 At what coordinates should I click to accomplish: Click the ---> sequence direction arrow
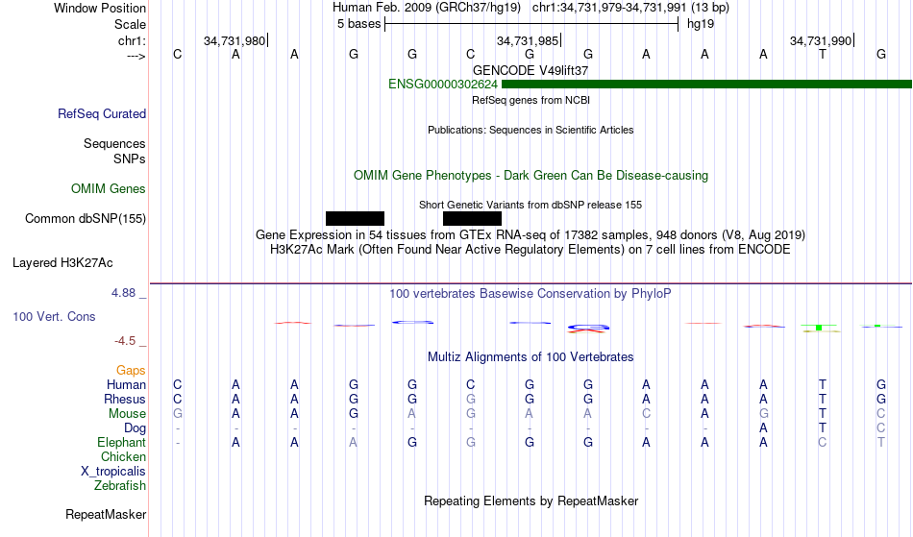pos(136,56)
